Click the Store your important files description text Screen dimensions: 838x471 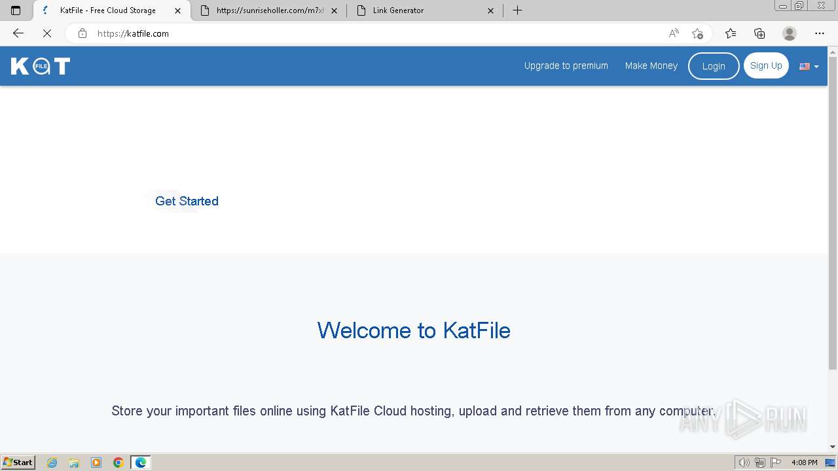click(x=414, y=411)
